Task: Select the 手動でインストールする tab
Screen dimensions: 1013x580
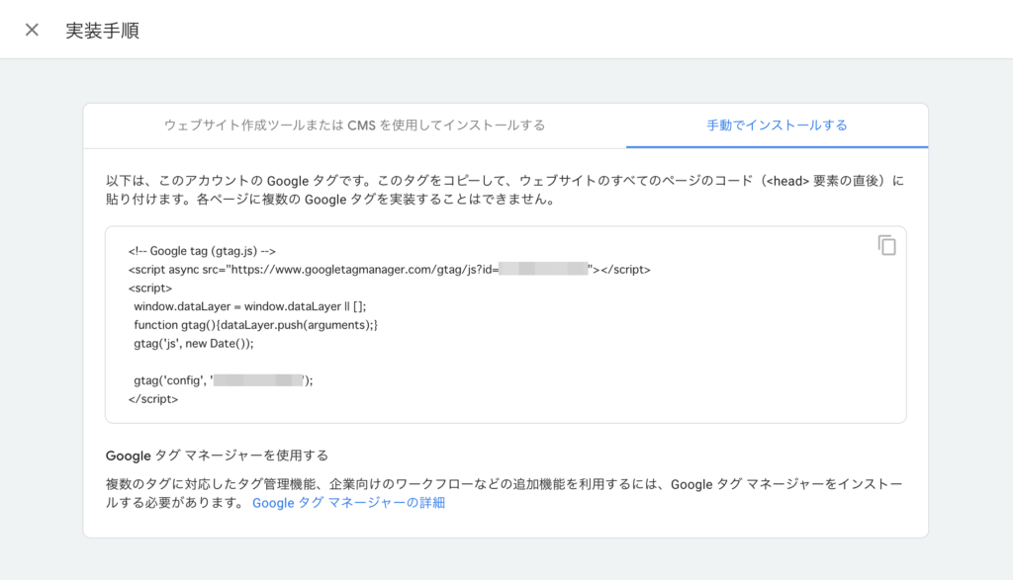Action: (777, 125)
